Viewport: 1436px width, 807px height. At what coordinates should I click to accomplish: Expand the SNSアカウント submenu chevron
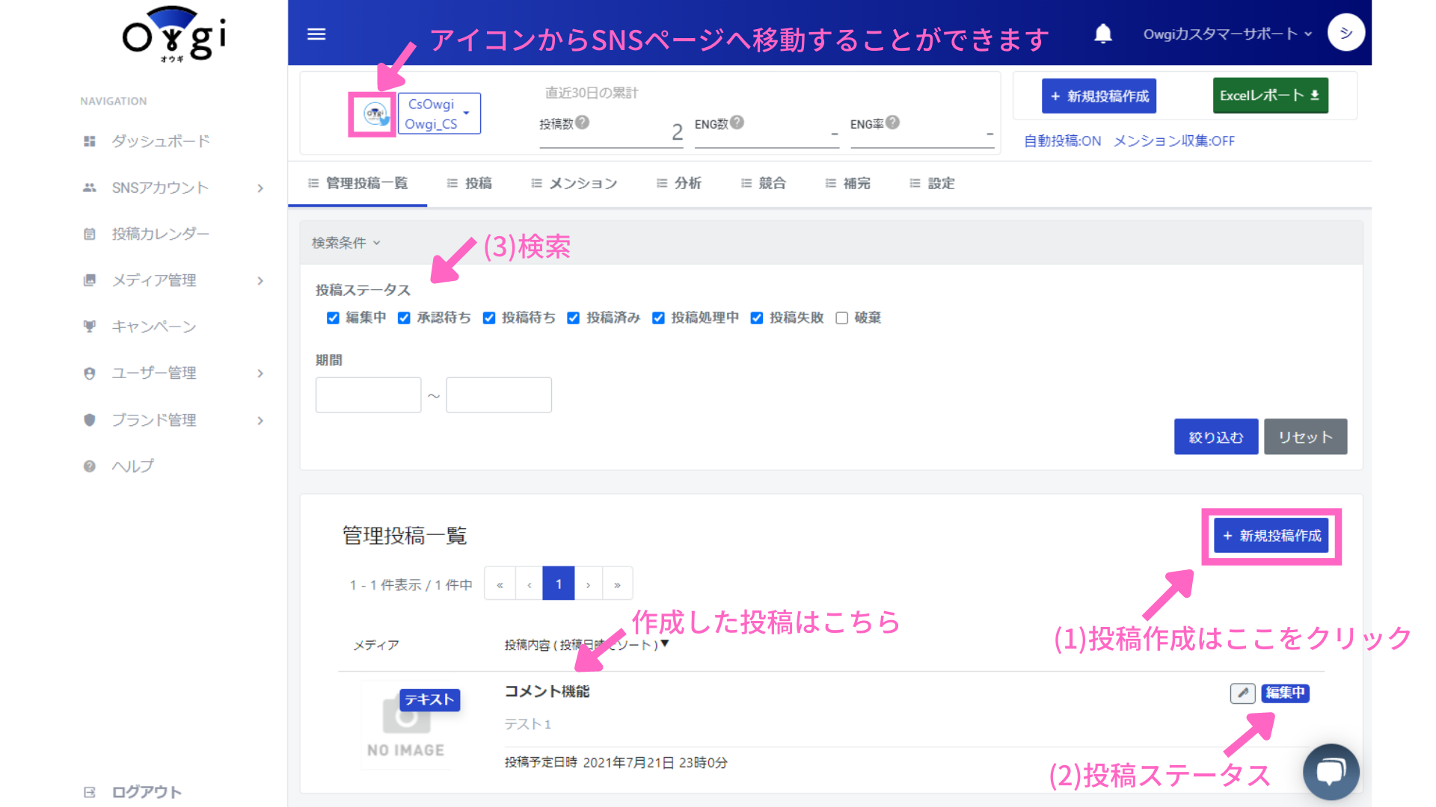tap(260, 188)
